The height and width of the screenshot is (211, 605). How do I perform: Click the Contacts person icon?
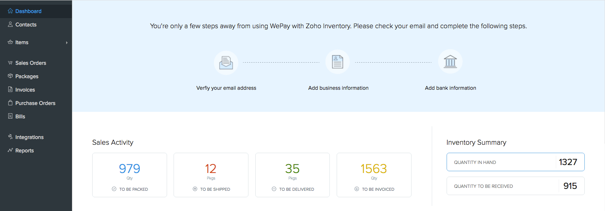pos(10,24)
